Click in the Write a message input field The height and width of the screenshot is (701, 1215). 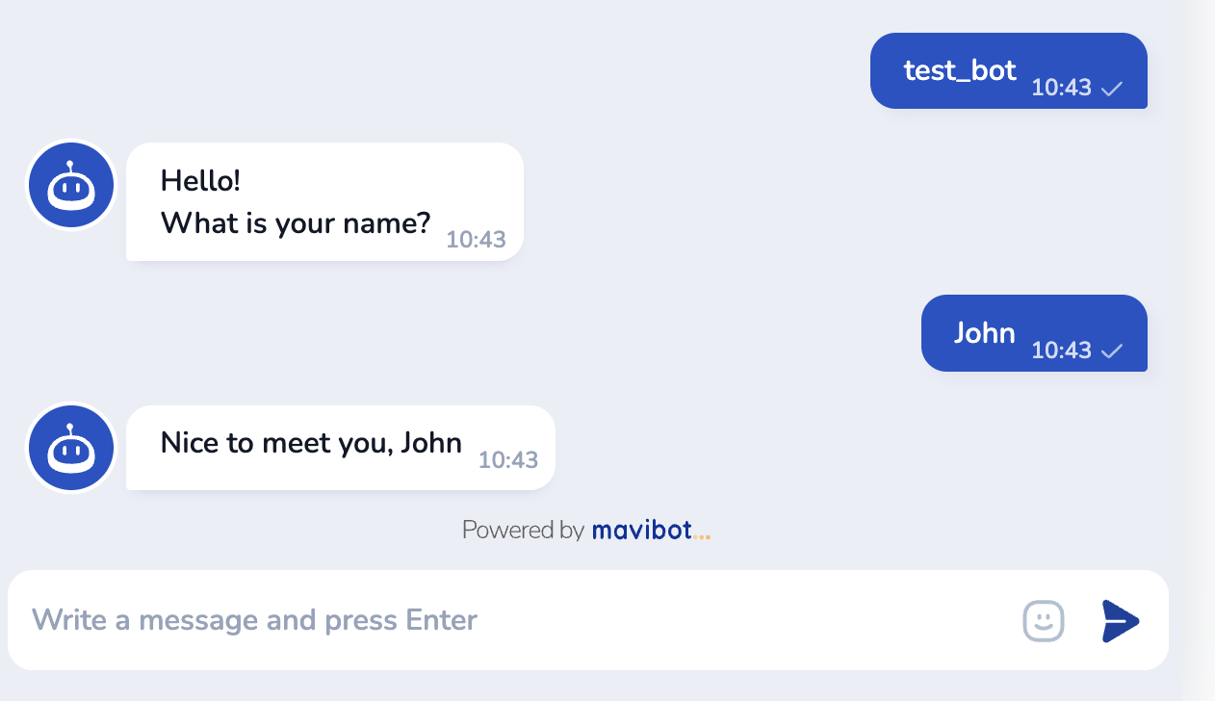(x=481, y=620)
